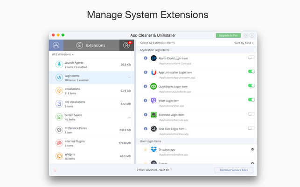Click Select All Extension Items
300x187 pixels.
tap(157, 43)
